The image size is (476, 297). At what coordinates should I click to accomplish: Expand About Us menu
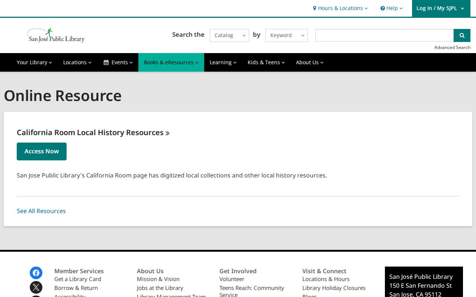coord(310,62)
